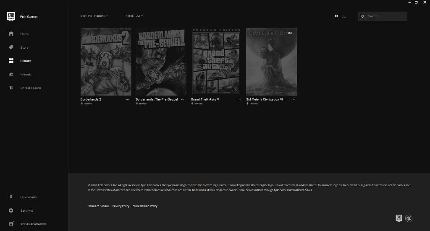The width and height of the screenshot is (430, 231).
Task: Open Borderlands 2 more options dots
Action: pos(128,99)
